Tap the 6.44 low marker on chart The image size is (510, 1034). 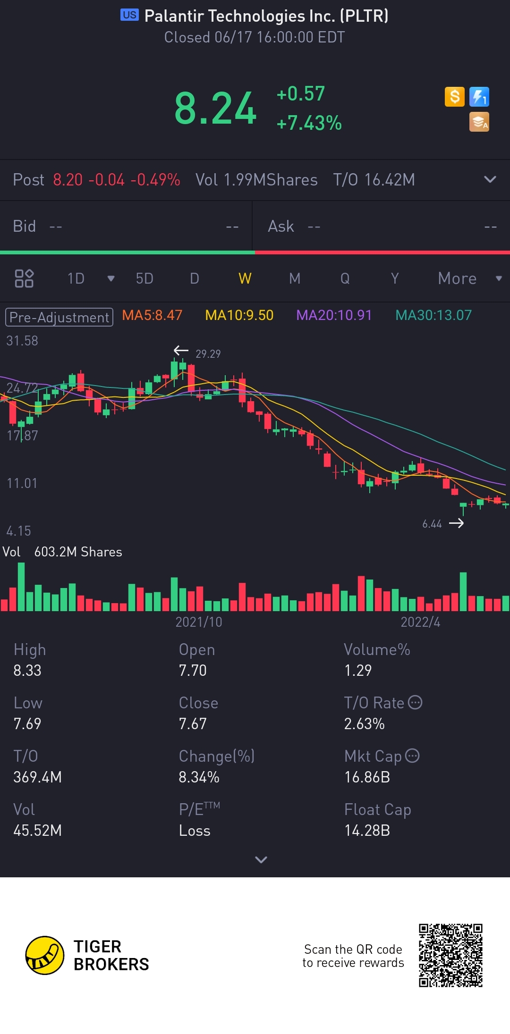432,524
